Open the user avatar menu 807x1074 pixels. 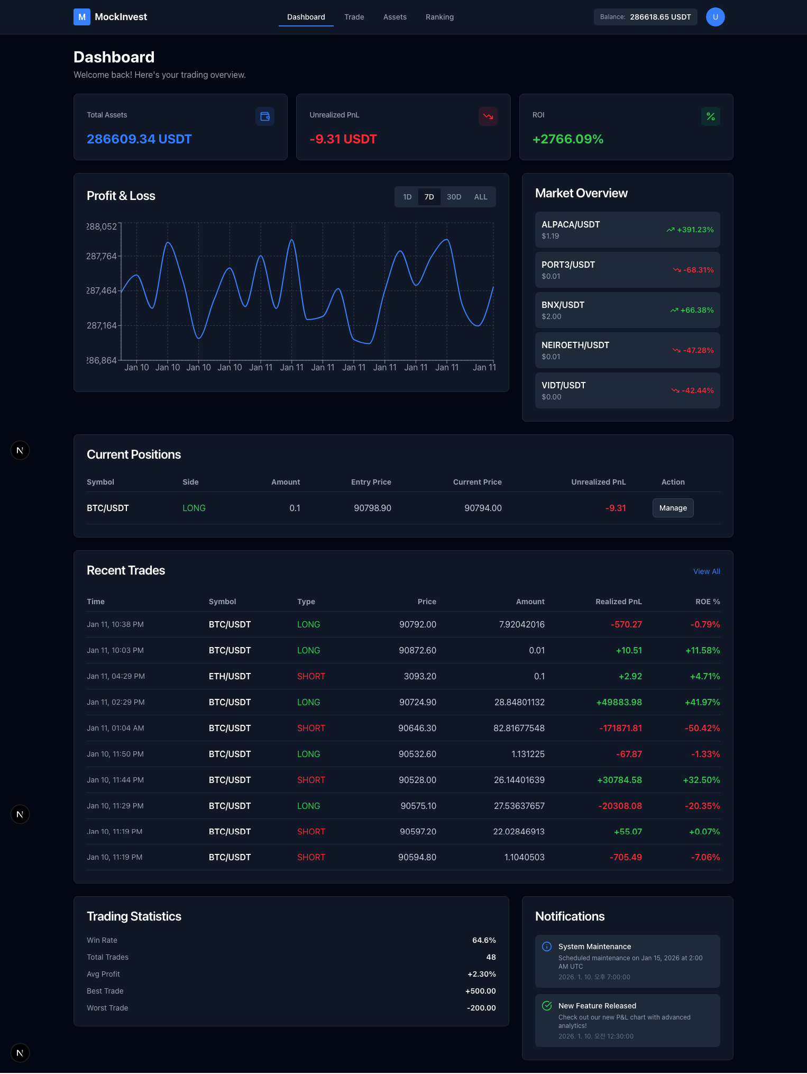click(x=715, y=17)
